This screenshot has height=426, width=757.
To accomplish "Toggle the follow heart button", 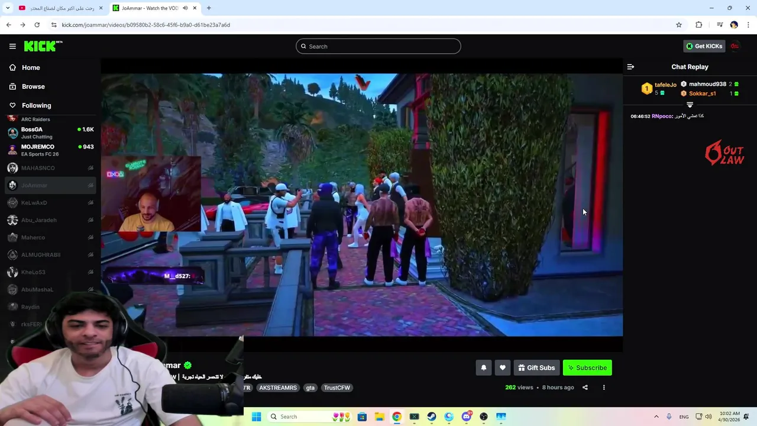I will (502, 367).
